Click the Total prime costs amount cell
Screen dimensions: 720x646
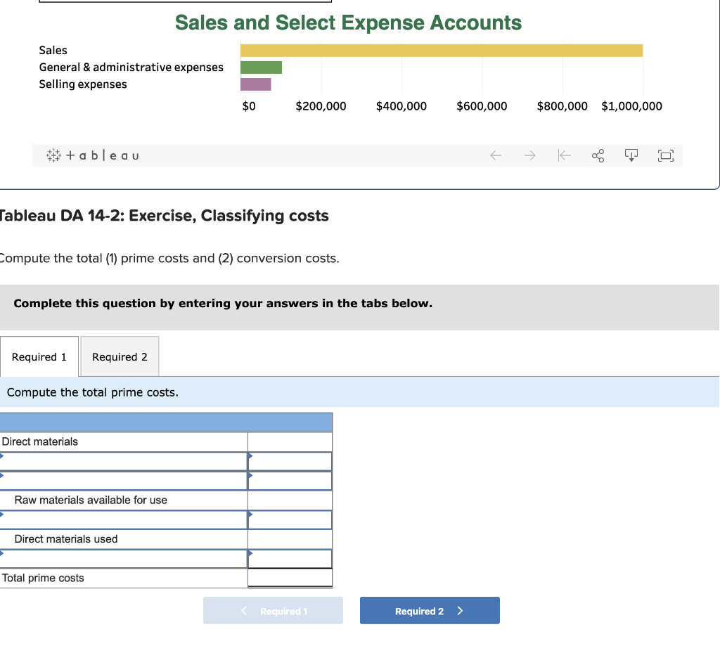(290, 578)
